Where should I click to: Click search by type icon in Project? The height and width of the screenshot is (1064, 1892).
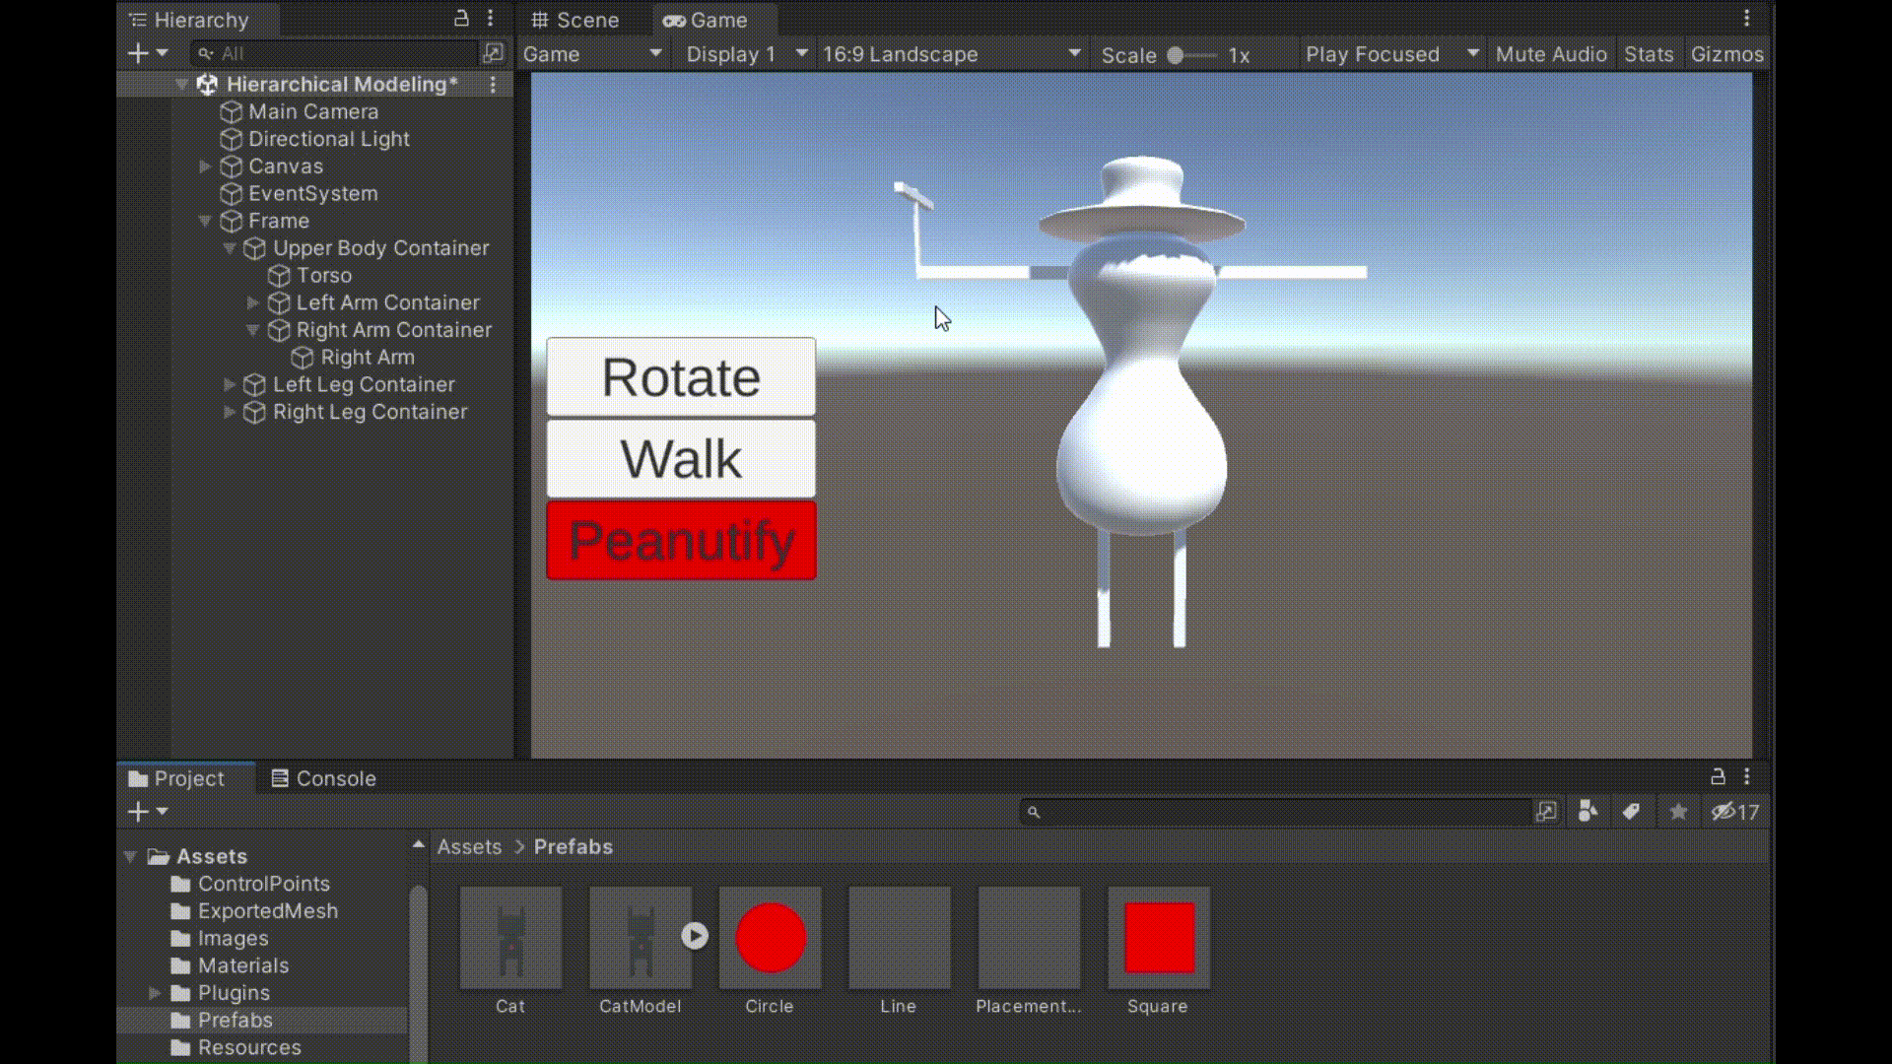pyautogui.click(x=1588, y=812)
